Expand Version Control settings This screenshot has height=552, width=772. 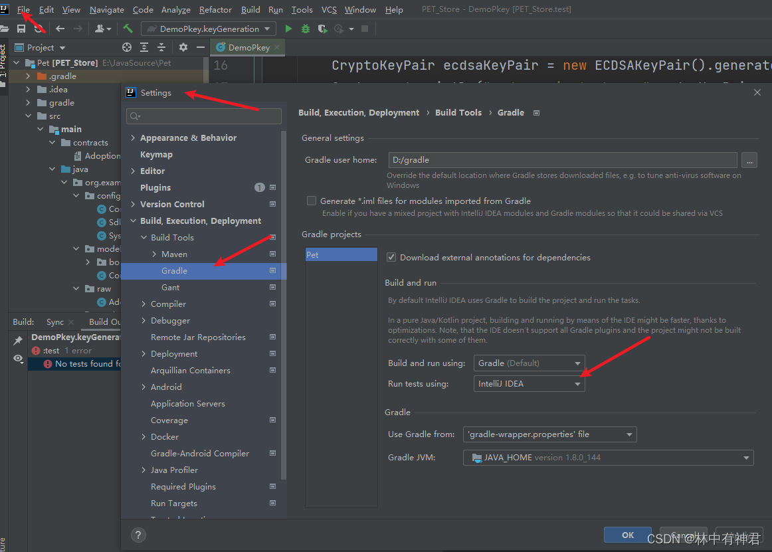pyautogui.click(x=133, y=204)
